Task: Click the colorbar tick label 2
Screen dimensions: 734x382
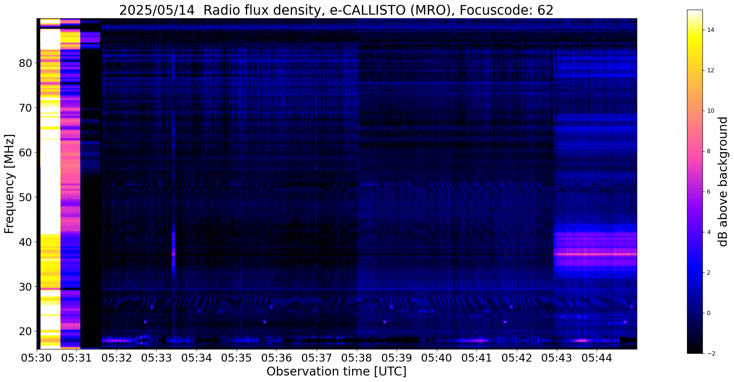Action: 708,273
